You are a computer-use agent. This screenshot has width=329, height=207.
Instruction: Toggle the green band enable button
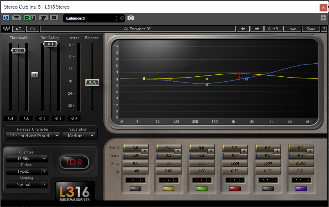[x=201, y=189]
